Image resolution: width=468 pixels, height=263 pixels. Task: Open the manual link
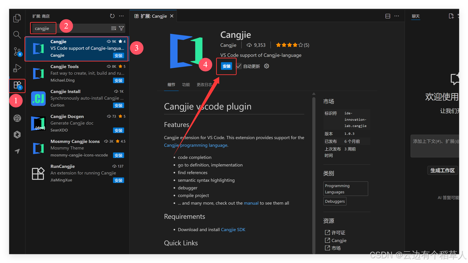click(x=251, y=203)
